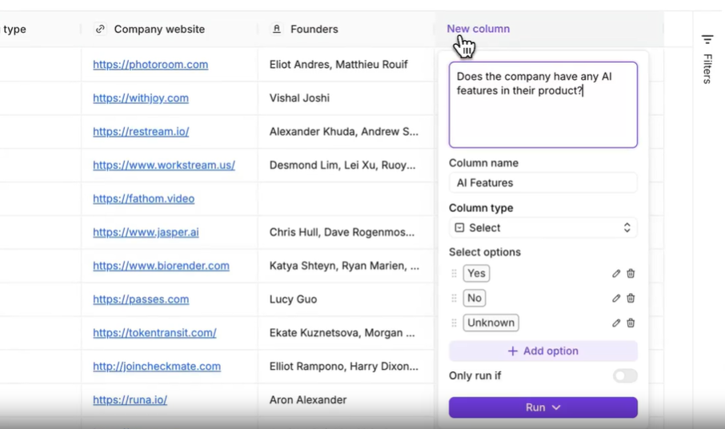Viewport: 725px width, 429px height.
Task: Open the jasper.ai link
Action: tap(146, 232)
